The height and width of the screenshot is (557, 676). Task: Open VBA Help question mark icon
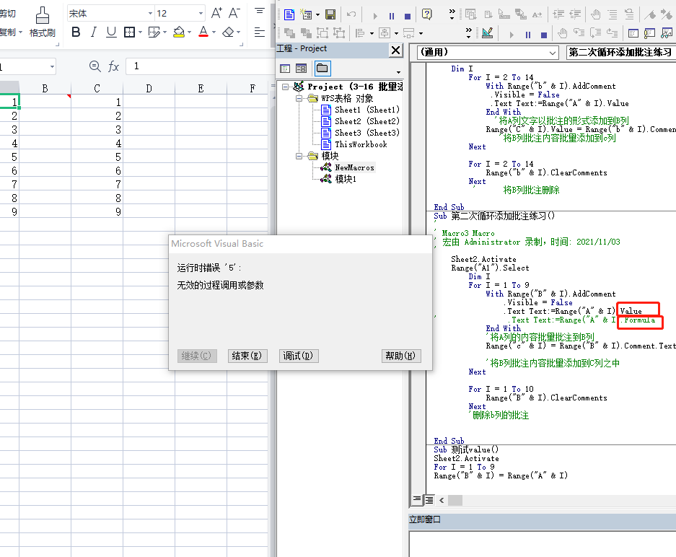coord(427,14)
